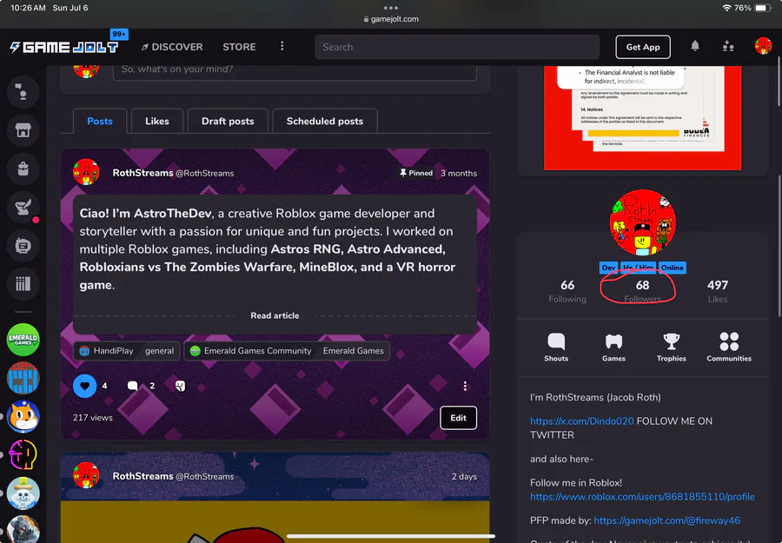
Task: Open the Store page
Action: [239, 47]
